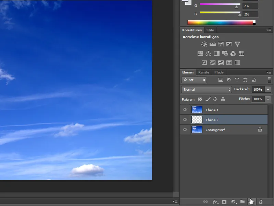Hide the Ebene 2 layer
Image resolution: width=274 pixels, height=206 pixels.
click(185, 119)
